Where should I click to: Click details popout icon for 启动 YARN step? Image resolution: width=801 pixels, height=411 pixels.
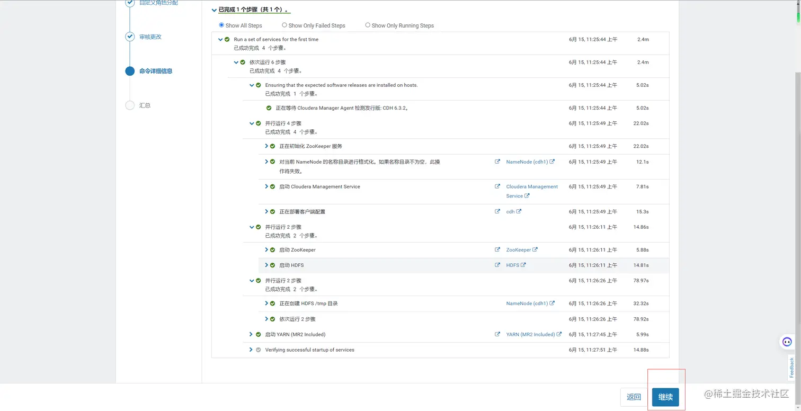click(497, 334)
